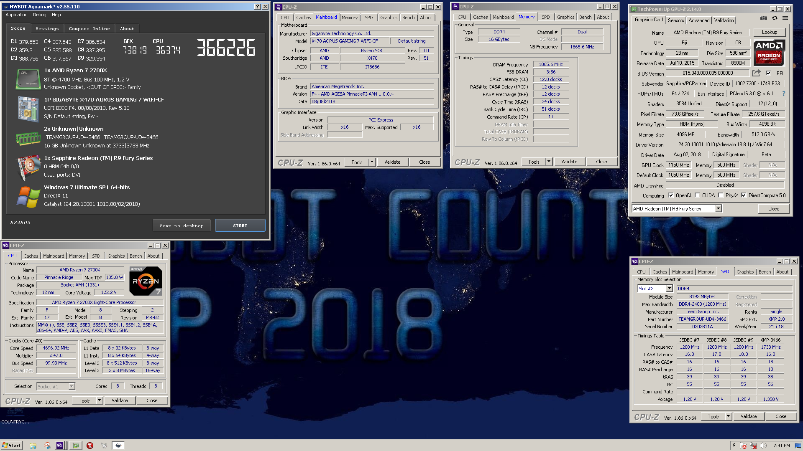
Task: Click the Action Center flag tray icon
Action: (x=743, y=446)
